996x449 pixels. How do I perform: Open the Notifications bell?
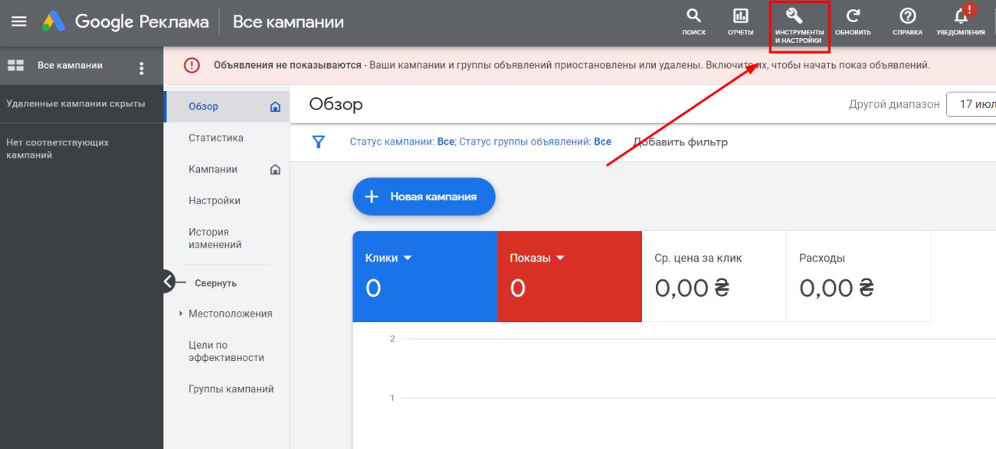click(x=961, y=17)
